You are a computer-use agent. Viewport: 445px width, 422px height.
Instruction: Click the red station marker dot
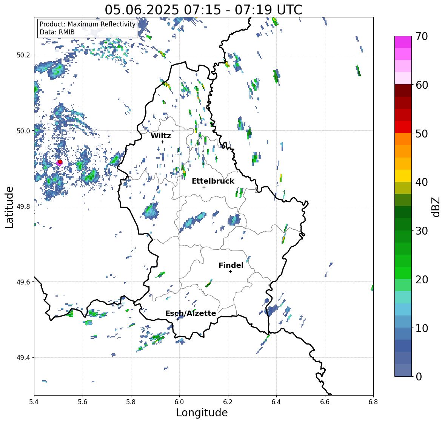[60, 162]
